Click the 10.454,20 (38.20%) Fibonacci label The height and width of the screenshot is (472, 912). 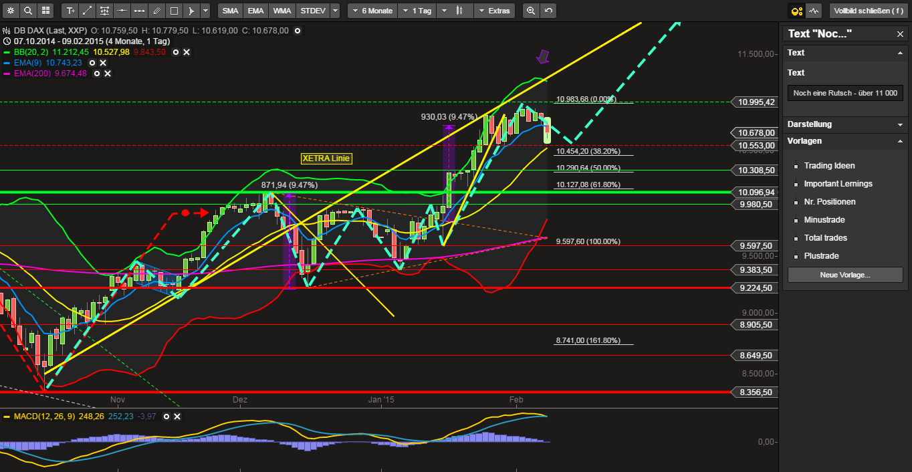[588, 151]
